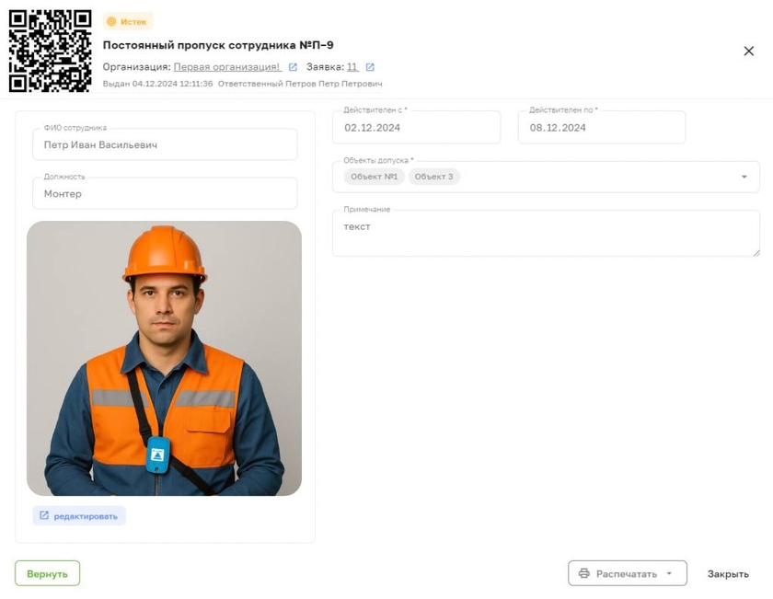Screen dimensions: 773x599
Task: Open the Заявка 11 link
Action: 352,67
